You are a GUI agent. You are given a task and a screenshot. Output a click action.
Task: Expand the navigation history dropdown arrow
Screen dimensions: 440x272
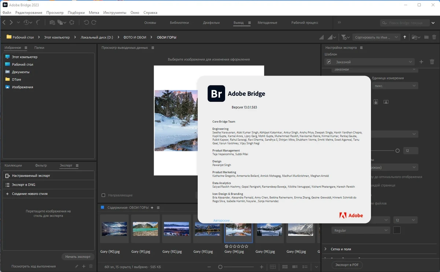(18, 23)
